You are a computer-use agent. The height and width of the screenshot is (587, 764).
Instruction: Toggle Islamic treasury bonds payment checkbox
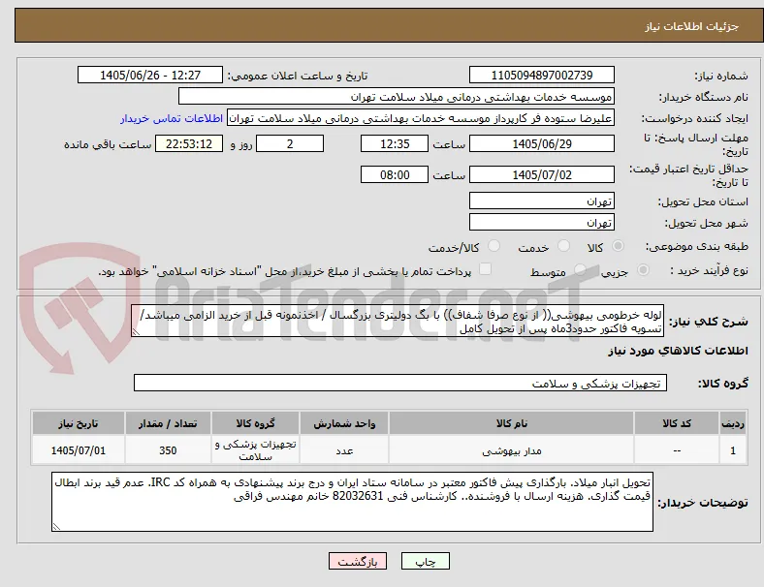[486, 269]
